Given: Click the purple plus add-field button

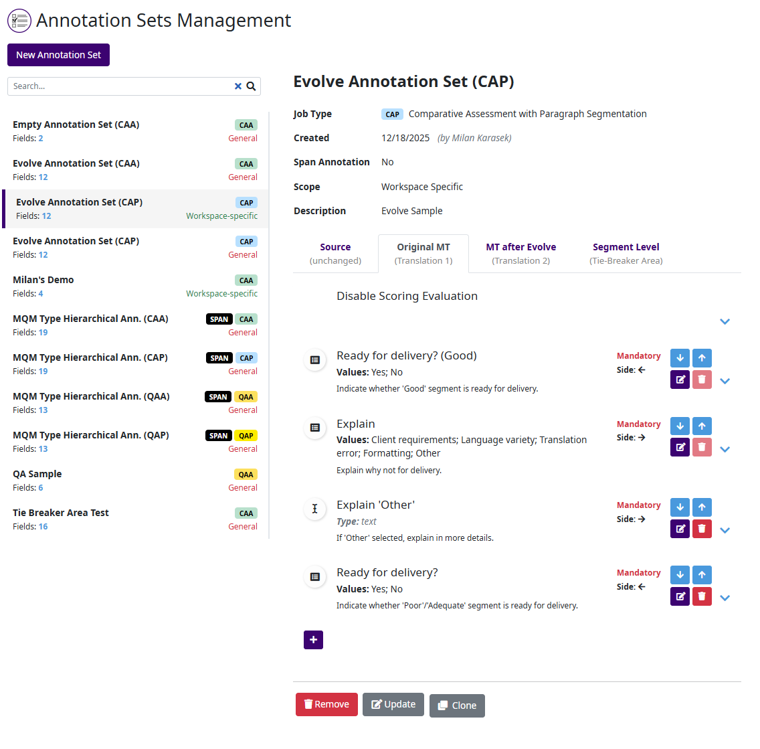Looking at the screenshot, I should pyautogui.click(x=313, y=640).
